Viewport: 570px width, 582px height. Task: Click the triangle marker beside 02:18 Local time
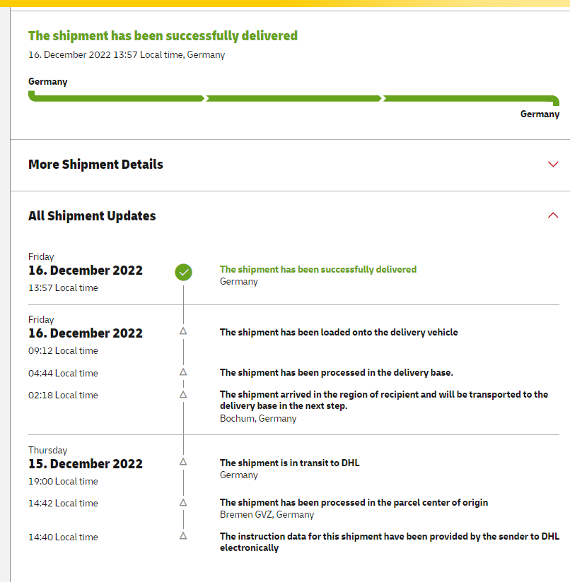183,394
